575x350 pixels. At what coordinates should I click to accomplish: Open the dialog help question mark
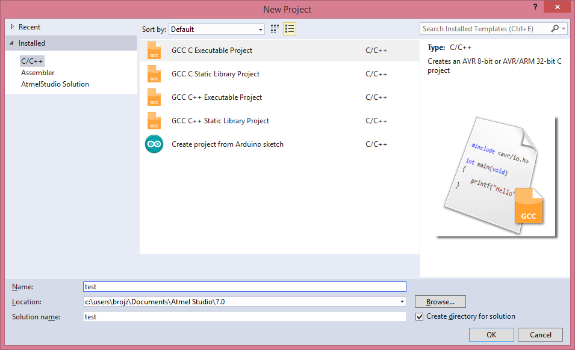[x=535, y=7]
